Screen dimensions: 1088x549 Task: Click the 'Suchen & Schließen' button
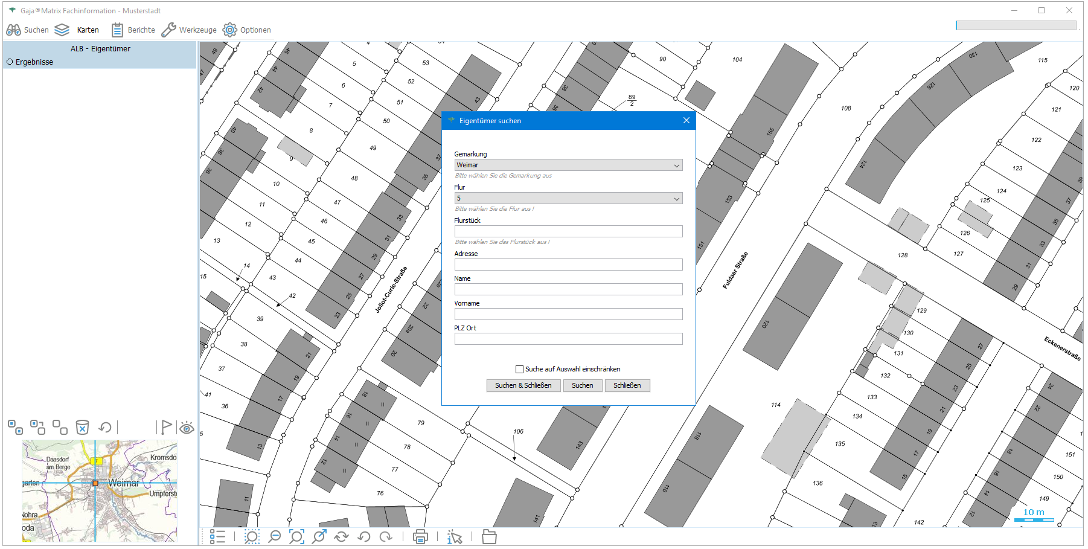click(523, 385)
